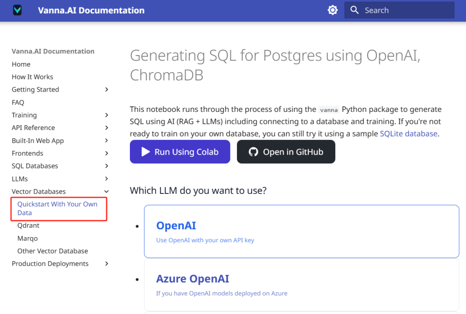The width and height of the screenshot is (466, 314).
Task: Expand the Getting Started chevron
Action: (107, 89)
